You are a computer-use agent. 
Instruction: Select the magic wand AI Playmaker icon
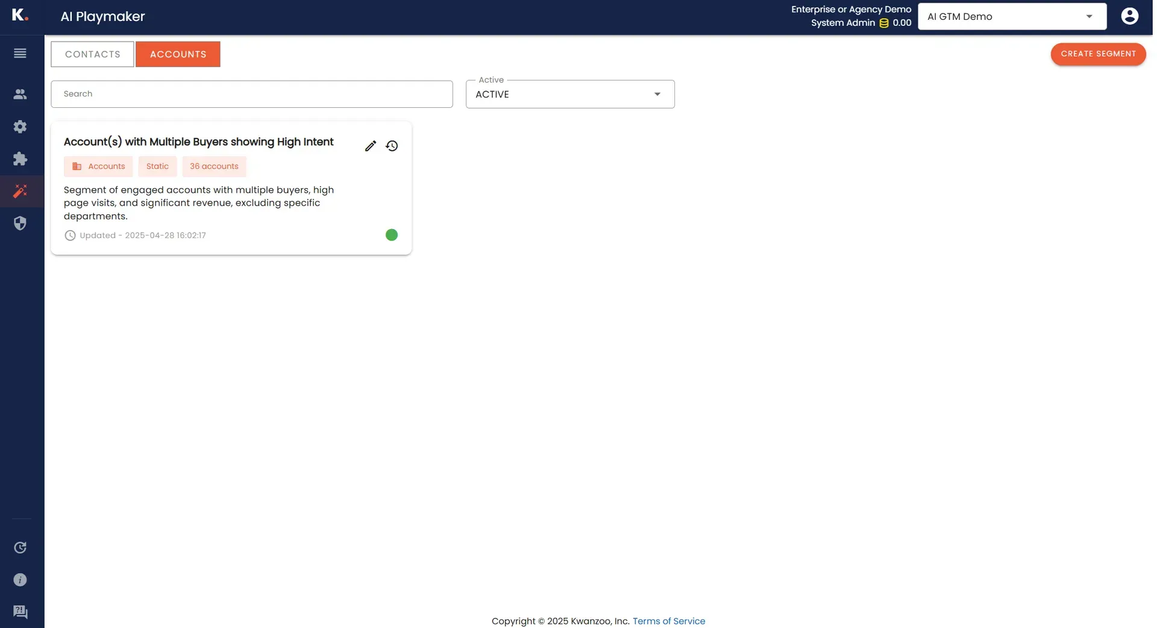point(20,192)
